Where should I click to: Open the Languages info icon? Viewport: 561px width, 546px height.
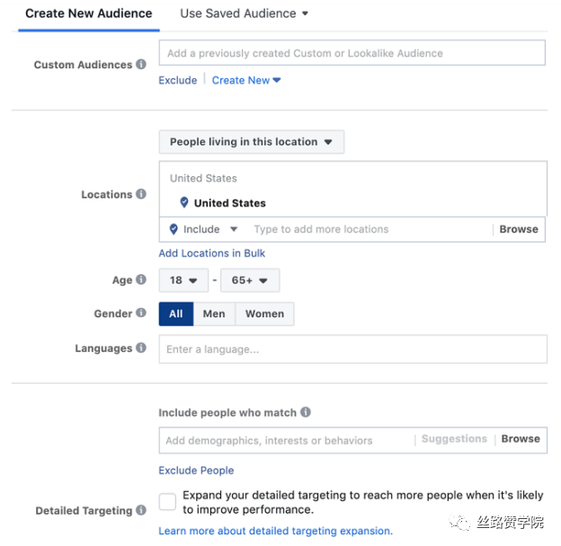coord(141,348)
